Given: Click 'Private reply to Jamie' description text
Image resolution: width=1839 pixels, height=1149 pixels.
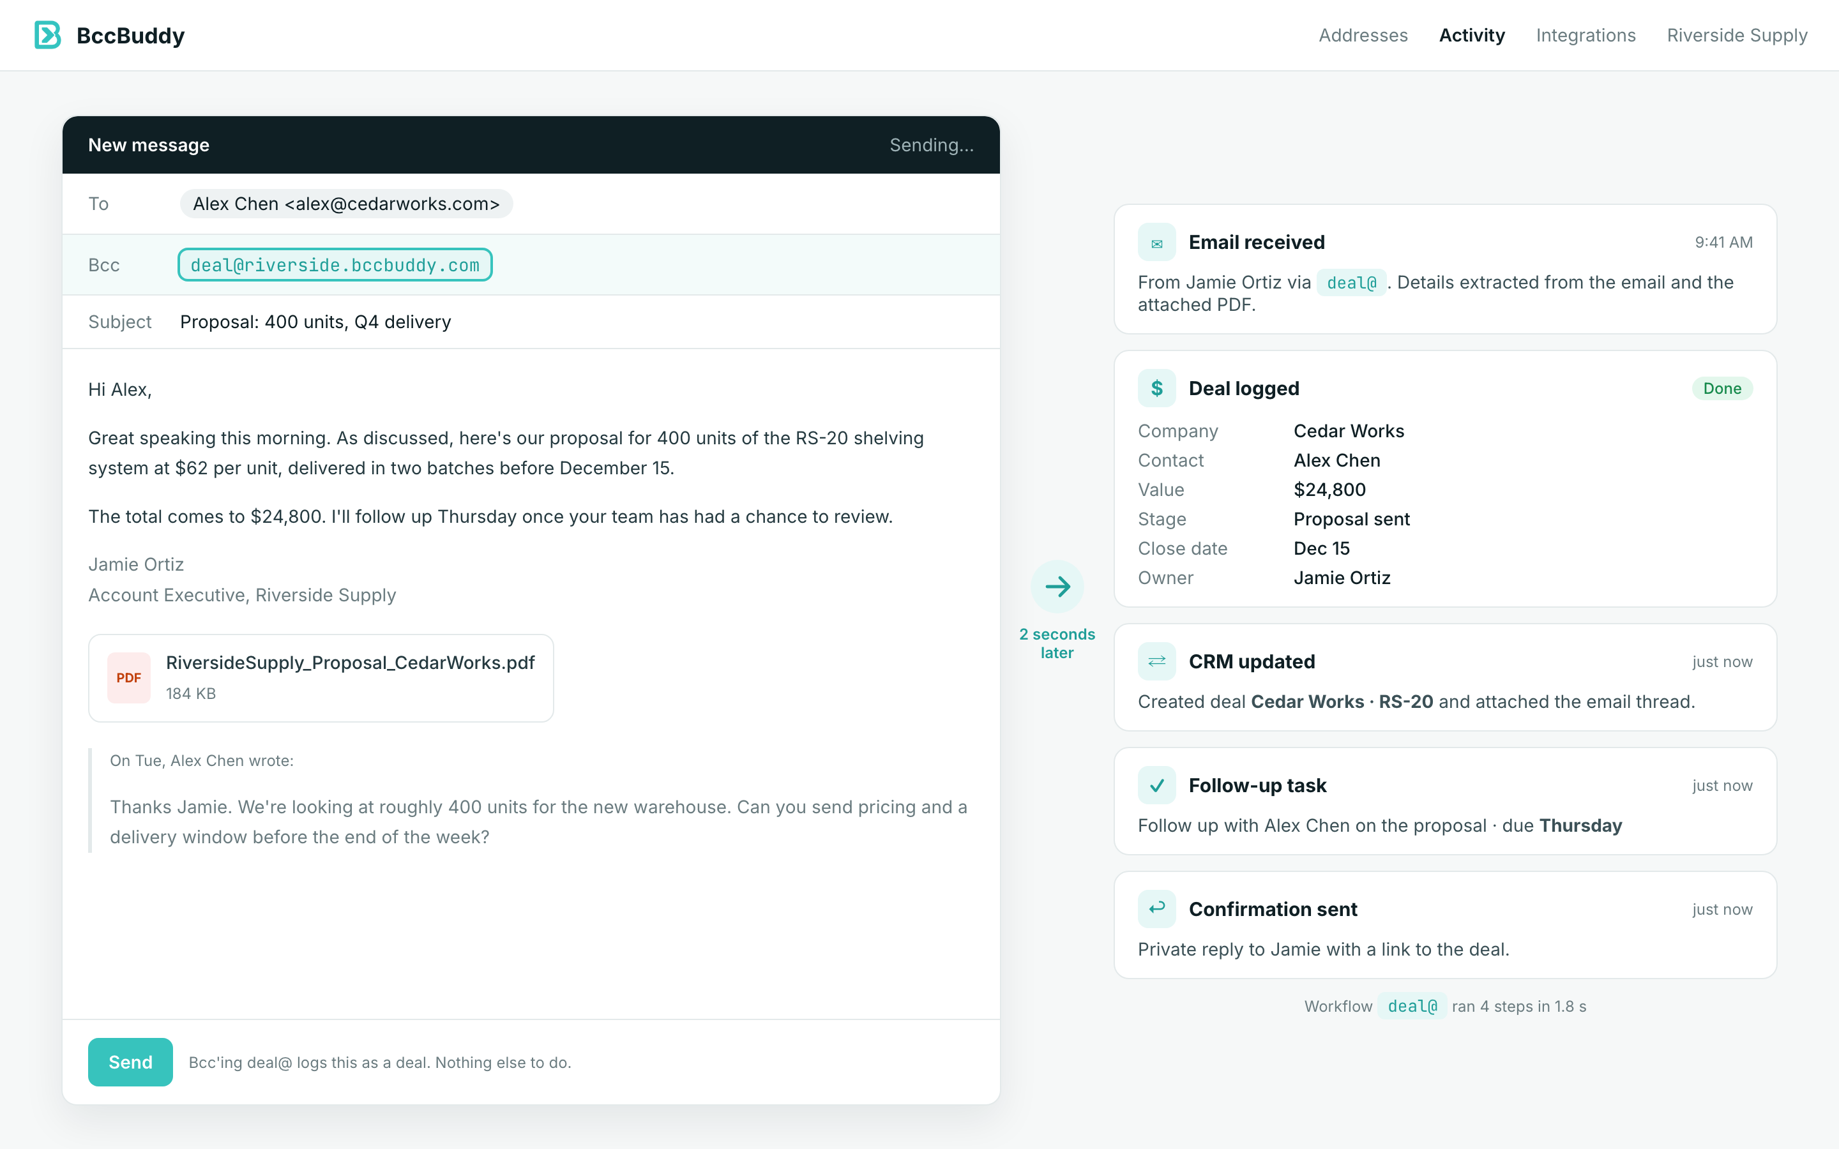Looking at the screenshot, I should pyautogui.click(x=1323, y=949).
